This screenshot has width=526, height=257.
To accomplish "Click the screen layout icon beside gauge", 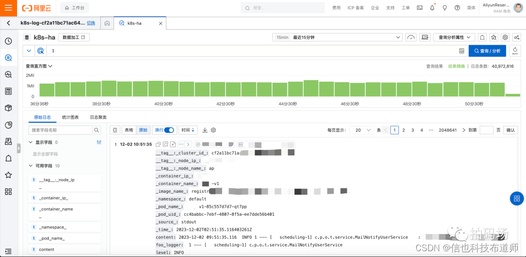I will [x=425, y=37].
